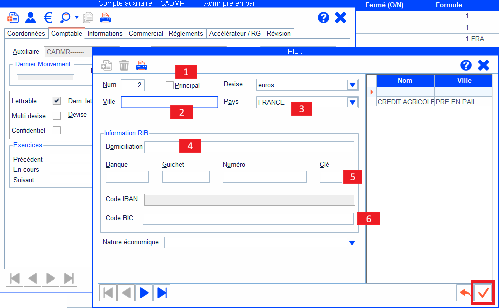Tick the Confidentiel checkbox
Viewport: 499px width, 308px height.
click(x=57, y=130)
